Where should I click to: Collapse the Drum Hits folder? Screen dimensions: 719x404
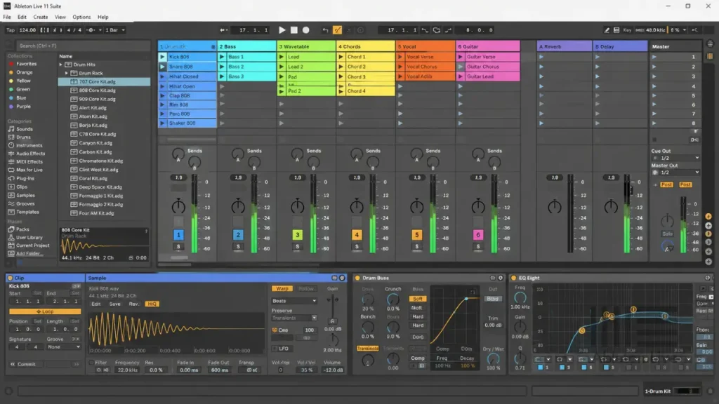pos(61,65)
